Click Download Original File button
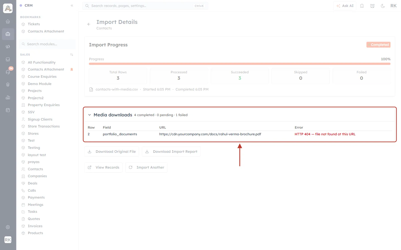Viewport: 401px width, 250px height. point(112,152)
